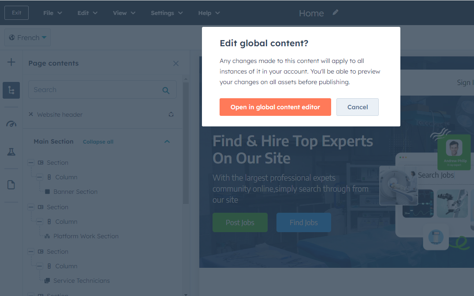Click Cancel in the dialog
Screen dimensions: 474x296
357,107
